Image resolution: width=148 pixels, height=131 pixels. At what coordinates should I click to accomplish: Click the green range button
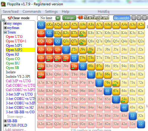coord(69,18)
